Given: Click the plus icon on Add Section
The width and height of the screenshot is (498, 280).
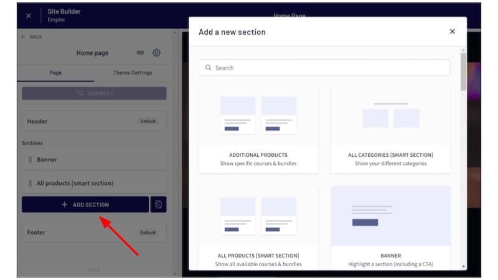Looking at the screenshot, I should click(65, 205).
